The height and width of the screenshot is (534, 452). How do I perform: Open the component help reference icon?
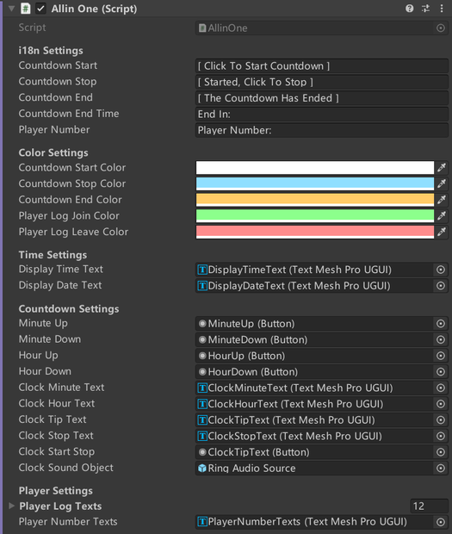[x=410, y=9]
